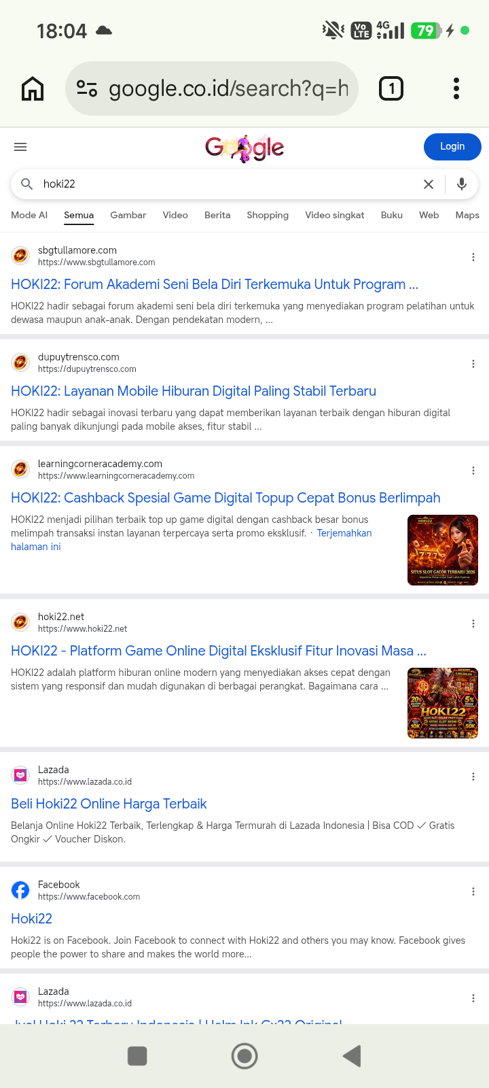The height and width of the screenshot is (1088, 489).
Task: Open options for sbgtullamore.com result
Action: tap(473, 257)
